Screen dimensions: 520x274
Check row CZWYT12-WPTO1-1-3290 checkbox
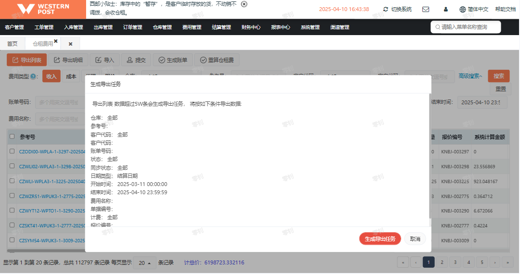pos(13,211)
